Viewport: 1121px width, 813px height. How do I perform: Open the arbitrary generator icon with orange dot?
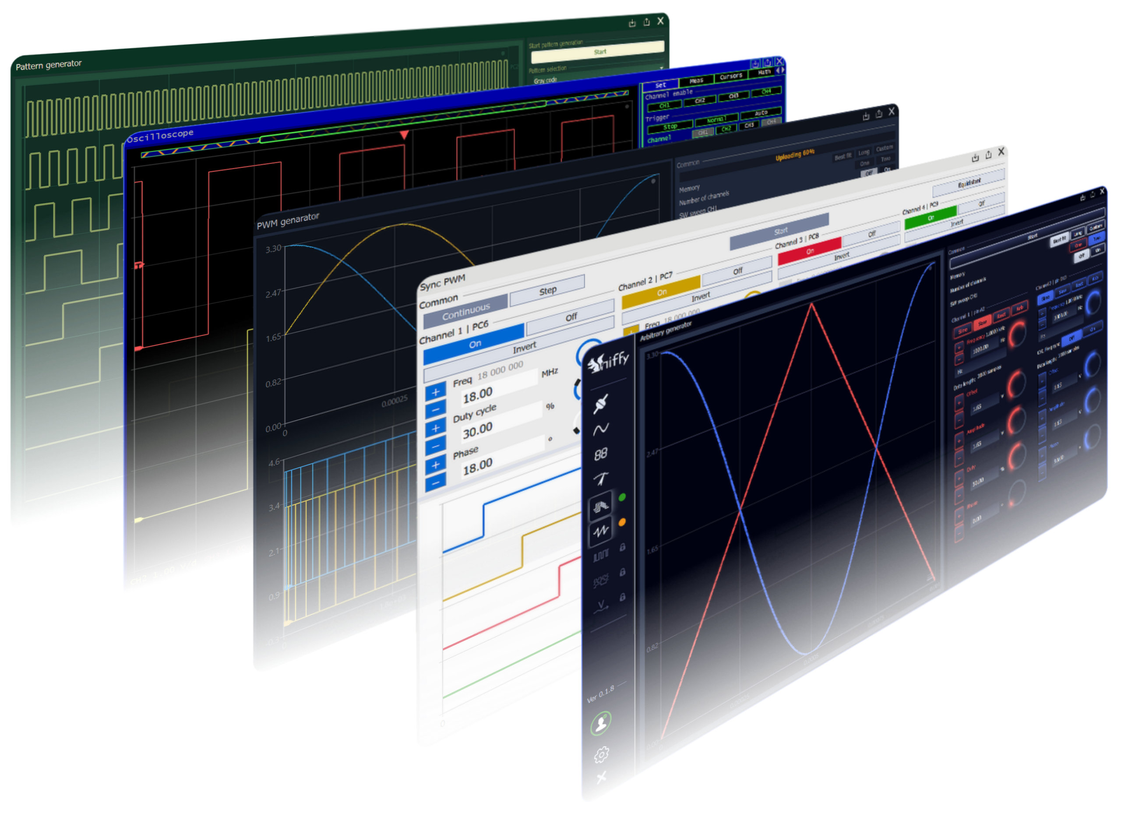602,531
